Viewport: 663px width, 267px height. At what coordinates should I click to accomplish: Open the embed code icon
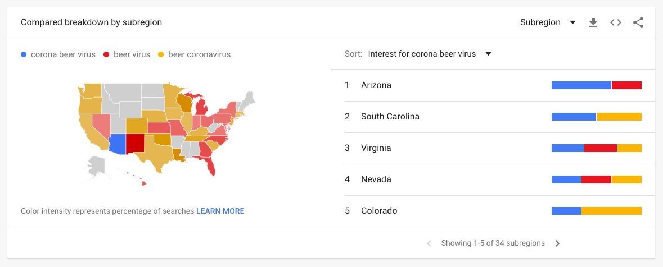(x=616, y=23)
